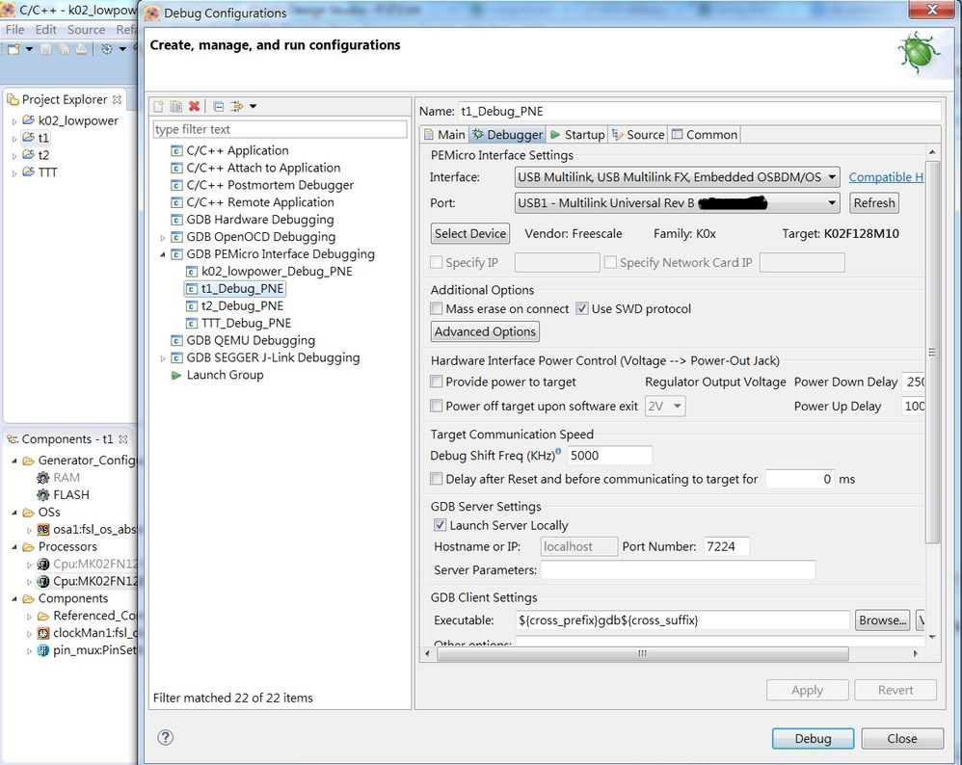
Task: Open the Edit menu
Action: coord(45,30)
